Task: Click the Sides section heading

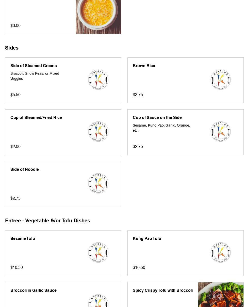Action: click(x=12, y=48)
